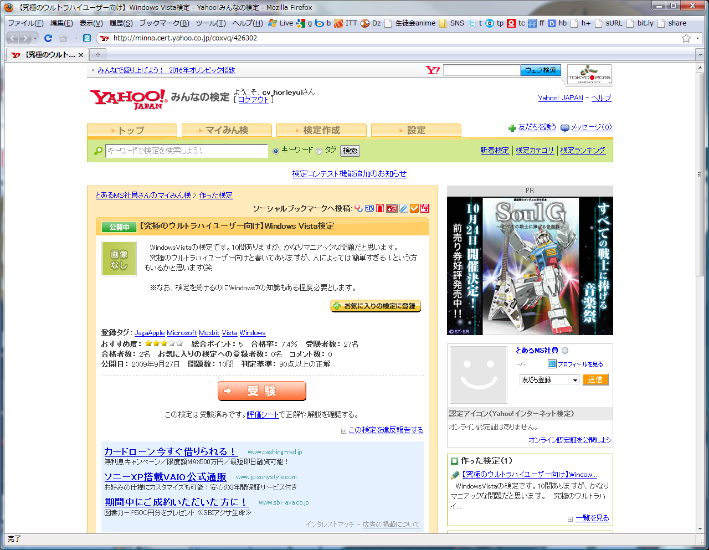Open the 編集 menu
The image size is (709, 550).
coord(61,23)
